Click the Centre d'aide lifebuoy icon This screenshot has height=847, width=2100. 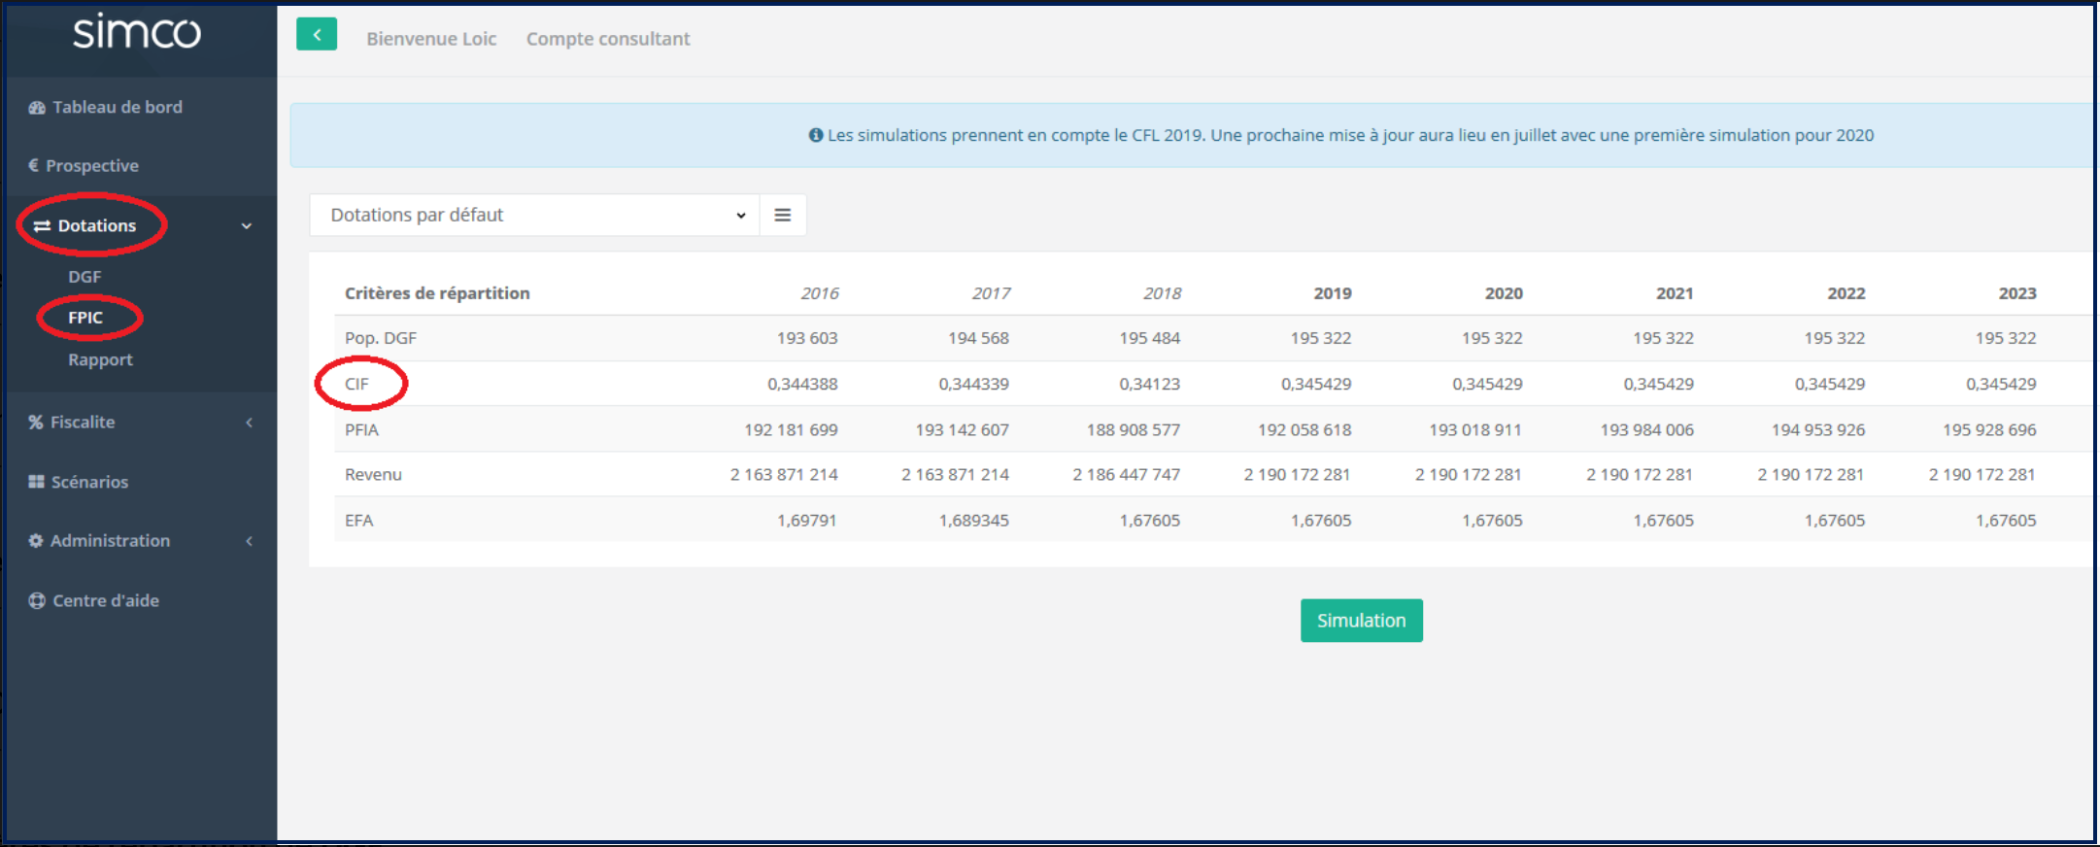tap(37, 601)
